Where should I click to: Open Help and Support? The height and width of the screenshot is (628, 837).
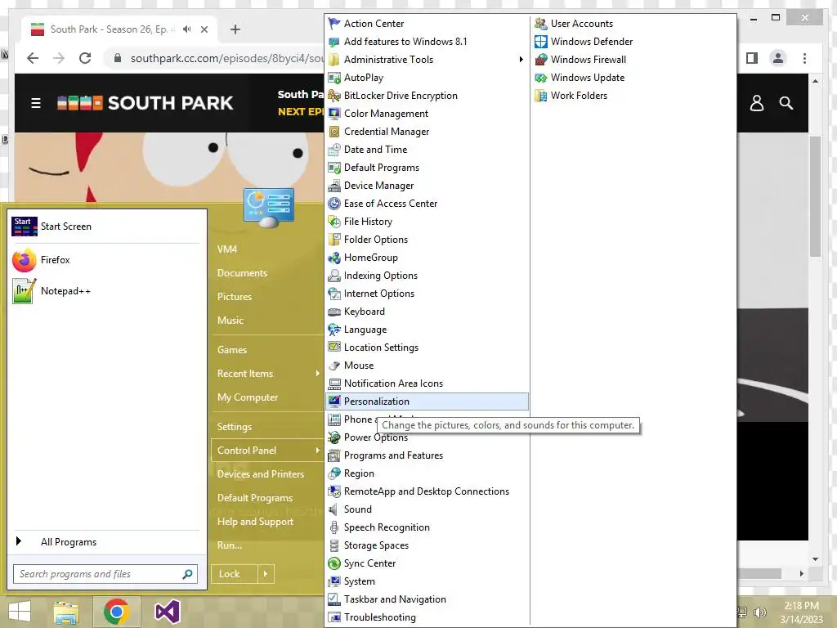point(255,522)
